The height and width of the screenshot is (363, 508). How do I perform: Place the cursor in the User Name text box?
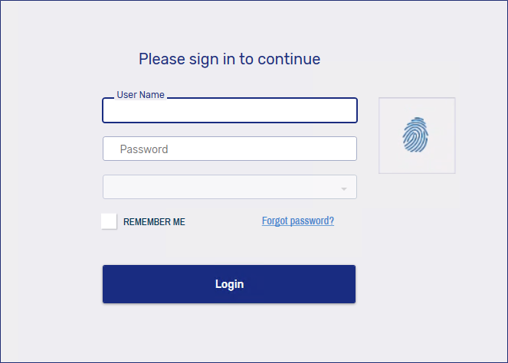[x=229, y=111]
